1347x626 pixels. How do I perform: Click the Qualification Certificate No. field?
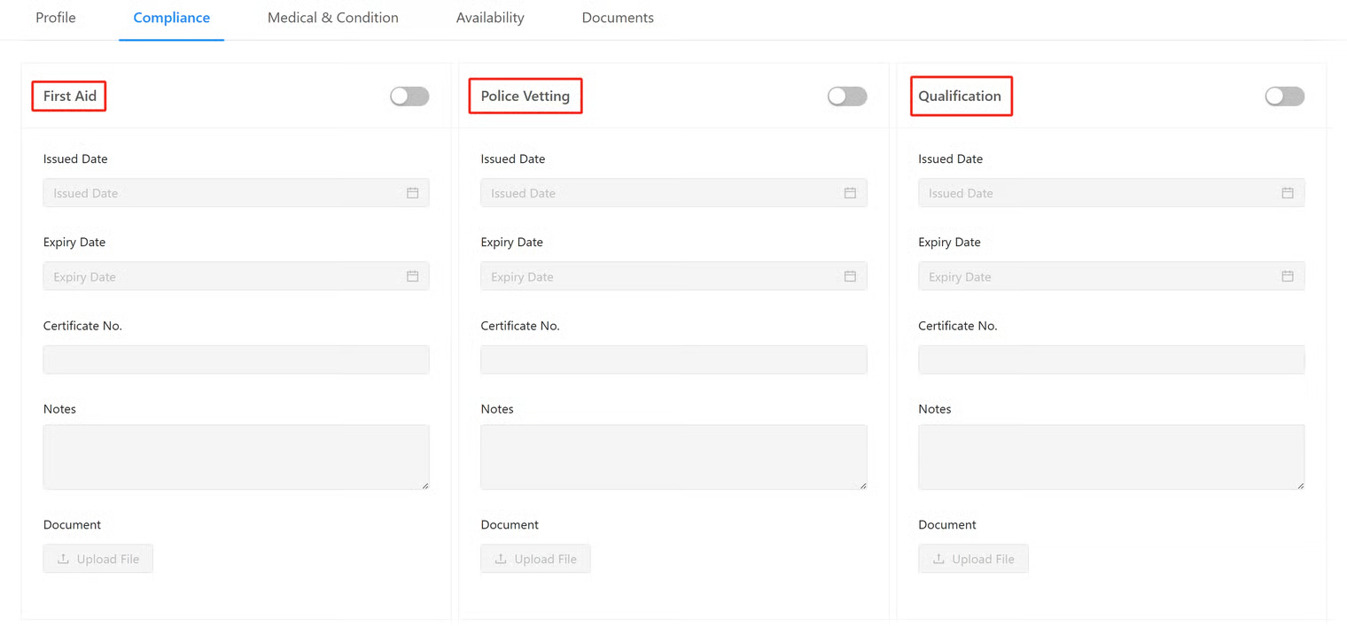tap(1111, 359)
